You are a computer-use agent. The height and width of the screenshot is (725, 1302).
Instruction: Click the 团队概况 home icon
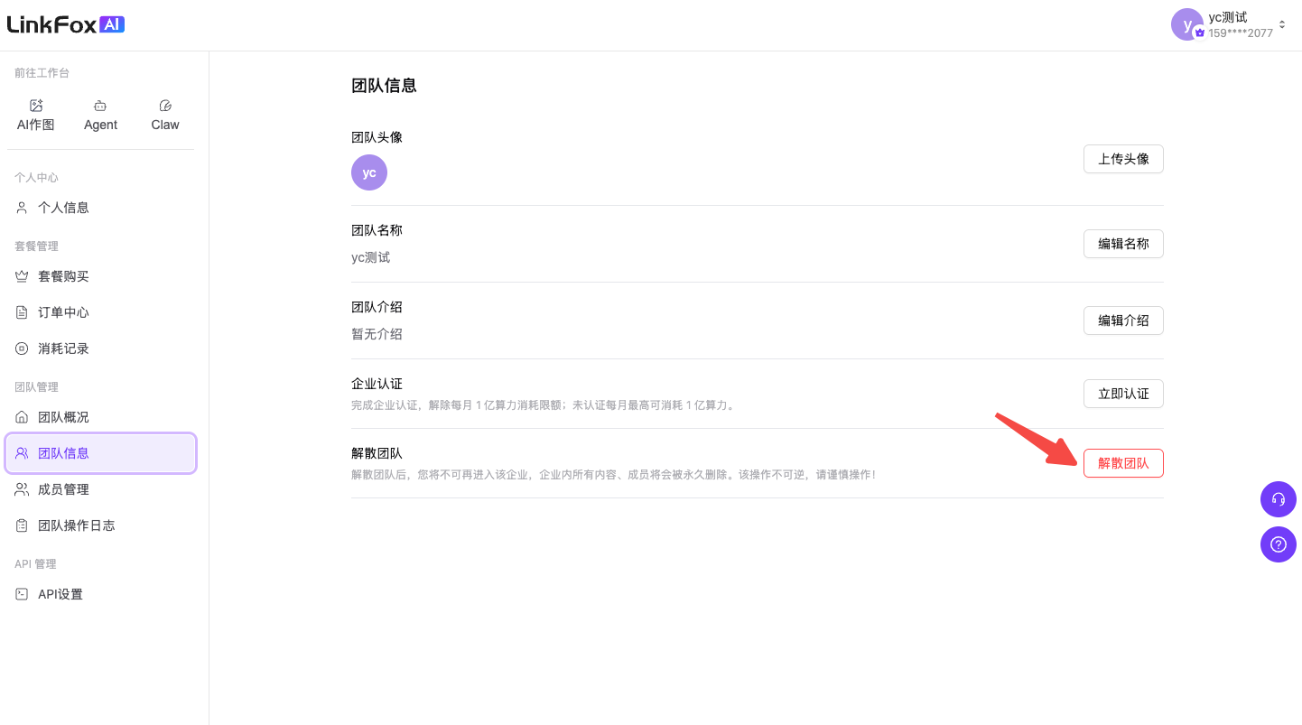pos(23,417)
